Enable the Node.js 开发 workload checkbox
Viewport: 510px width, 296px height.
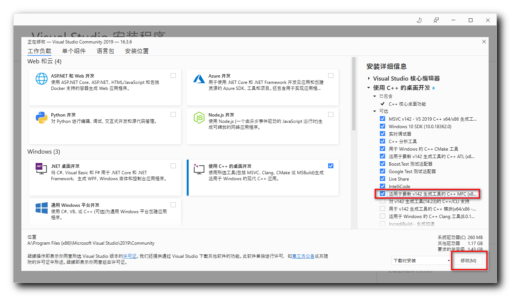(x=331, y=114)
